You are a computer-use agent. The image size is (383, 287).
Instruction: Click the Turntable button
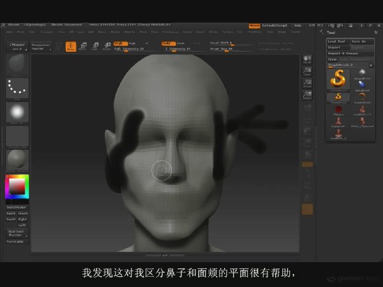[x=15, y=242]
